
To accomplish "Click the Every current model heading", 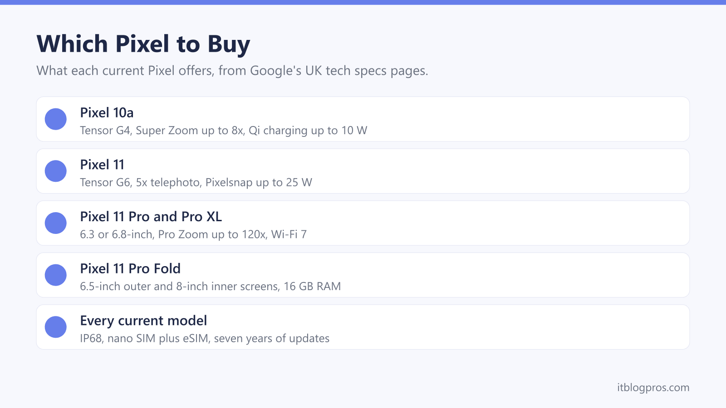I will 143,321.
